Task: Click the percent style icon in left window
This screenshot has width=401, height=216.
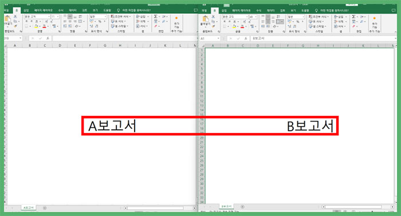Action: click(x=100, y=22)
